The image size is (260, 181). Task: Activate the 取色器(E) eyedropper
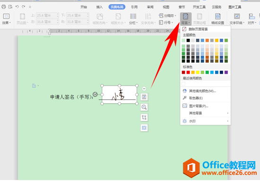205,98
